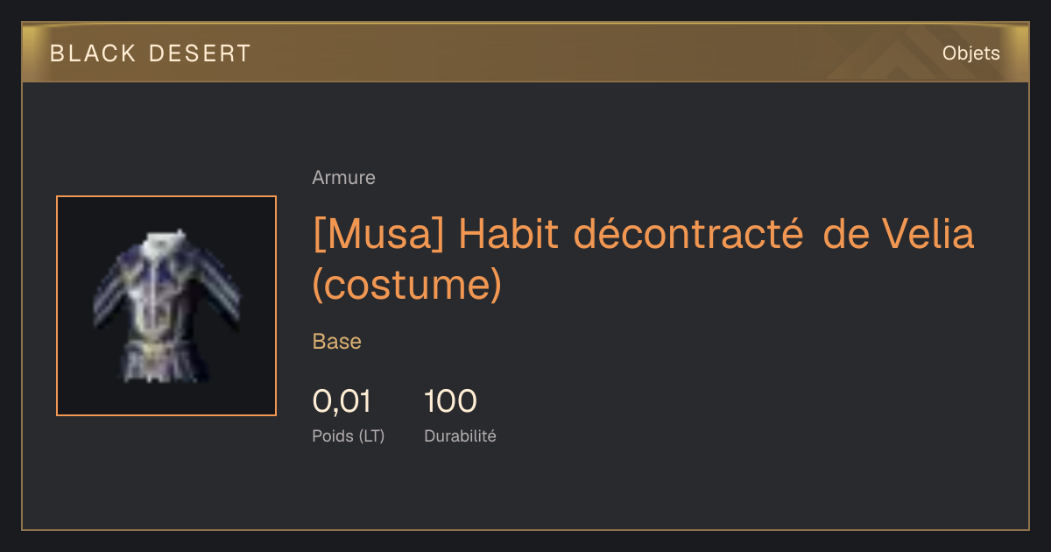Click the word Velia in the title
Image resolution: width=1051 pixels, height=552 pixels.
tap(928, 234)
